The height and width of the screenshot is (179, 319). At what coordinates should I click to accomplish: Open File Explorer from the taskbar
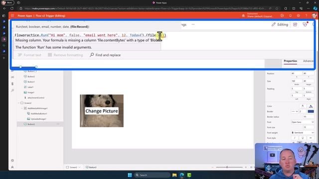[174, 175]
